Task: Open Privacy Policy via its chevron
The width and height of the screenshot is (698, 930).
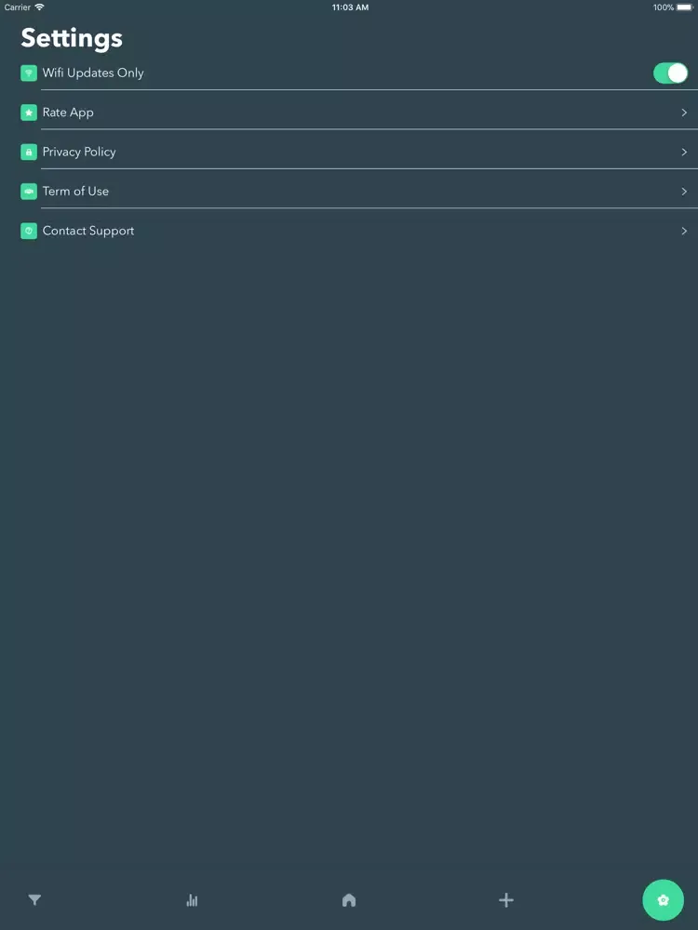Action: coord(684,152)
